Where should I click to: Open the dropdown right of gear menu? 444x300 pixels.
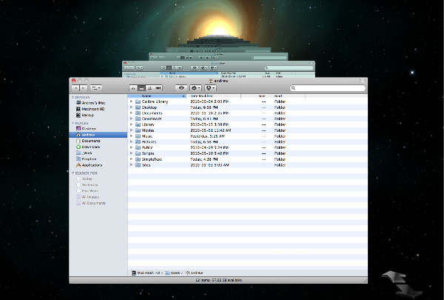210,88
